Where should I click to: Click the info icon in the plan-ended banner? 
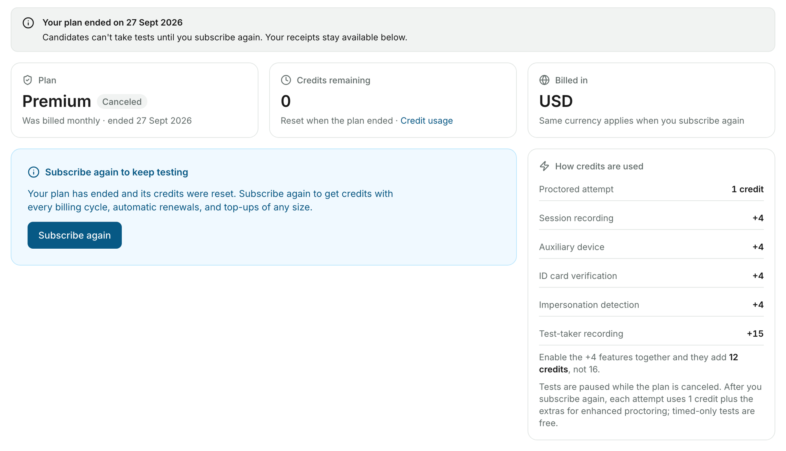coord(28,23)
